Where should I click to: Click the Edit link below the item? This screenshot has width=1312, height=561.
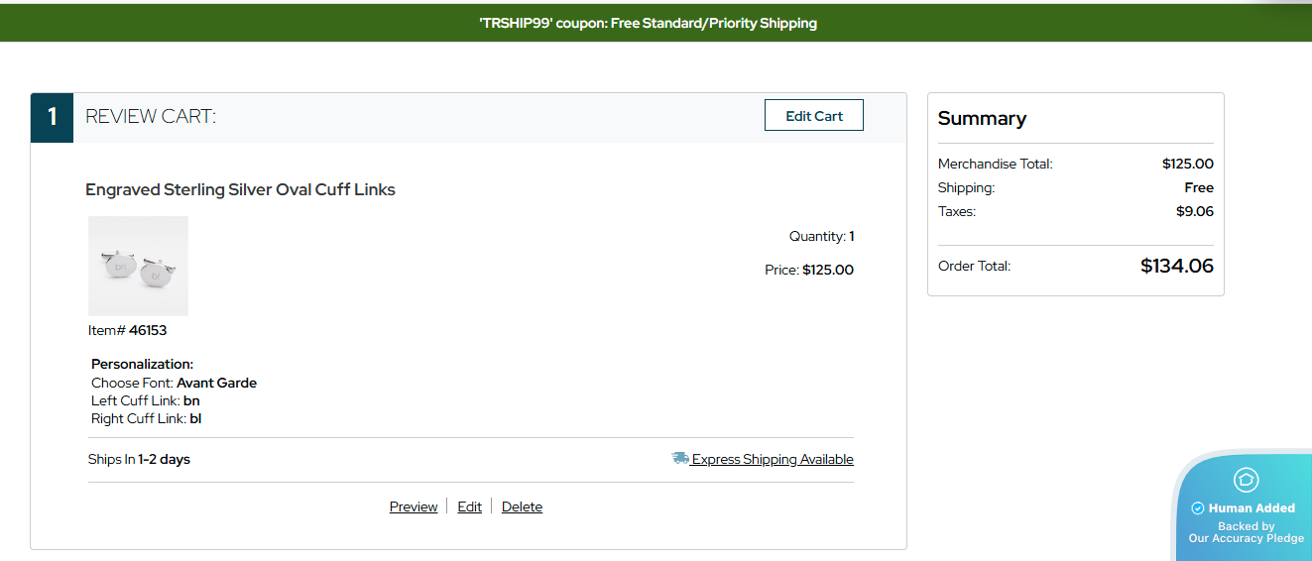pyautogui.click(x=469, y=506)
